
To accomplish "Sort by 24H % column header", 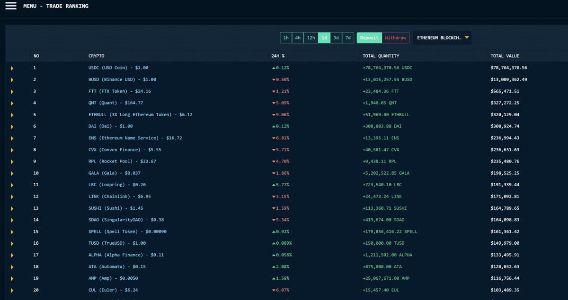I will point(278,56).
